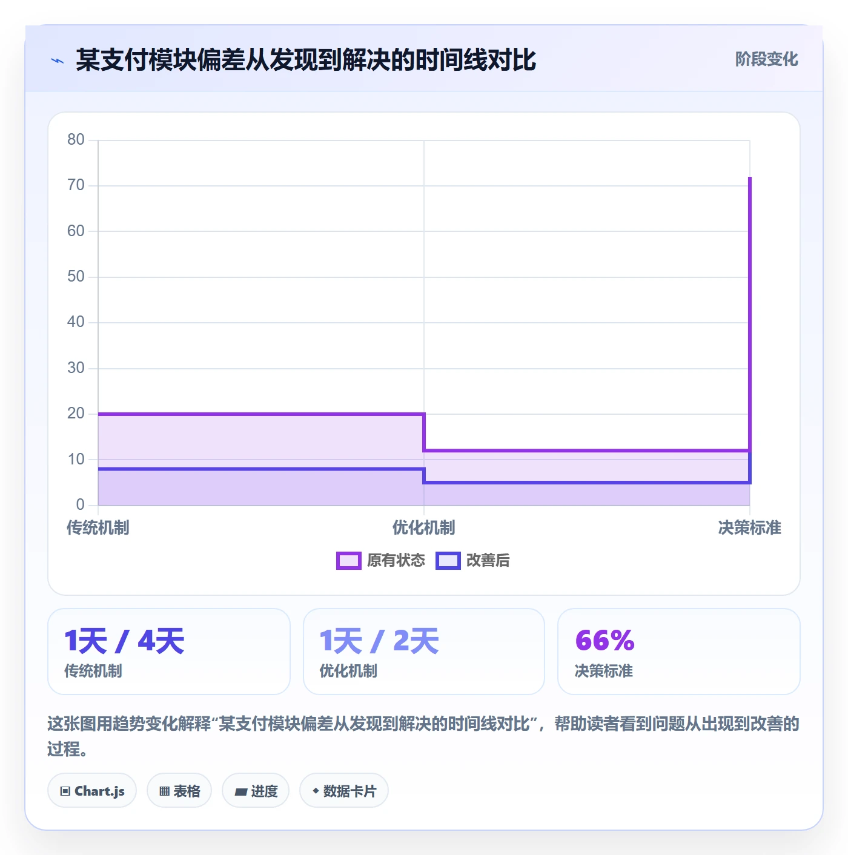Select the 1天 / 4天 传统机制 card
848x855 pixels.
169,652
